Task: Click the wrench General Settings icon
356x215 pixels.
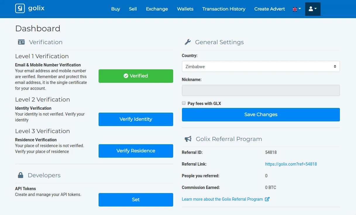Action: [x=188, y=42]
